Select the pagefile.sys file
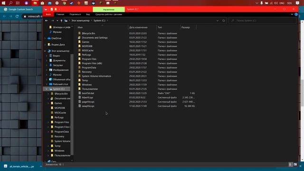 pos(88,102)
